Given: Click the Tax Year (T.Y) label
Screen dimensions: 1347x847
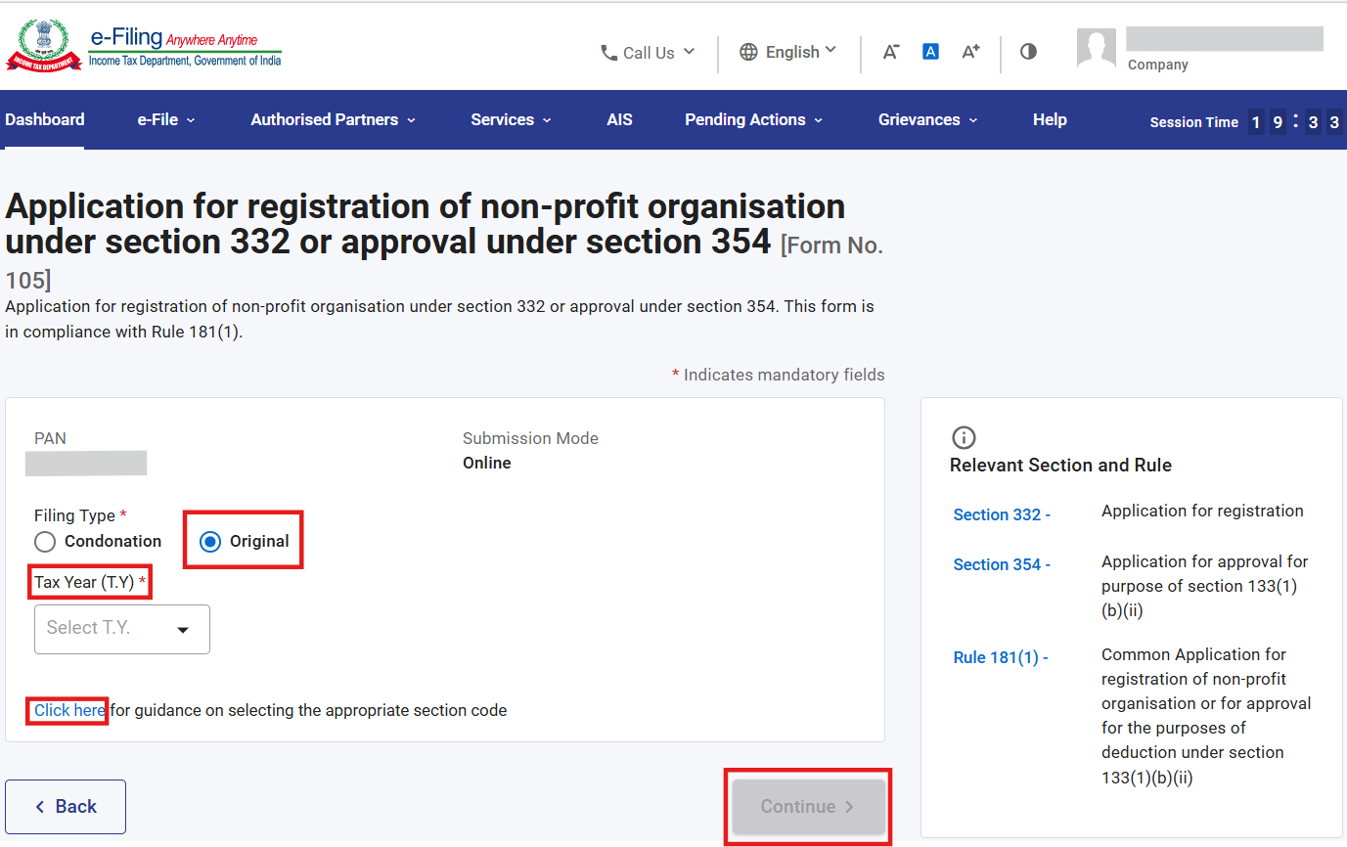Looking at the screenshot, I should click(90, 582).
